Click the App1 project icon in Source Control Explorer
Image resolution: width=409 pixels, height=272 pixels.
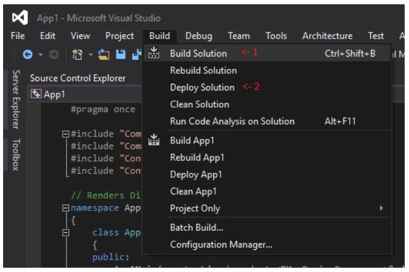click(36, 94)
